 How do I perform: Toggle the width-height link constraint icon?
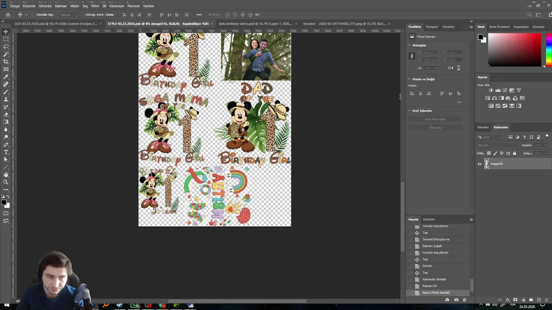[x=412, y=56]
